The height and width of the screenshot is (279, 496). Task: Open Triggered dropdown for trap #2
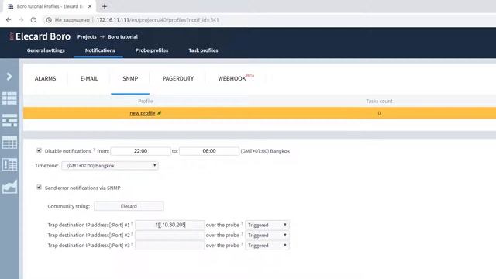267,235
